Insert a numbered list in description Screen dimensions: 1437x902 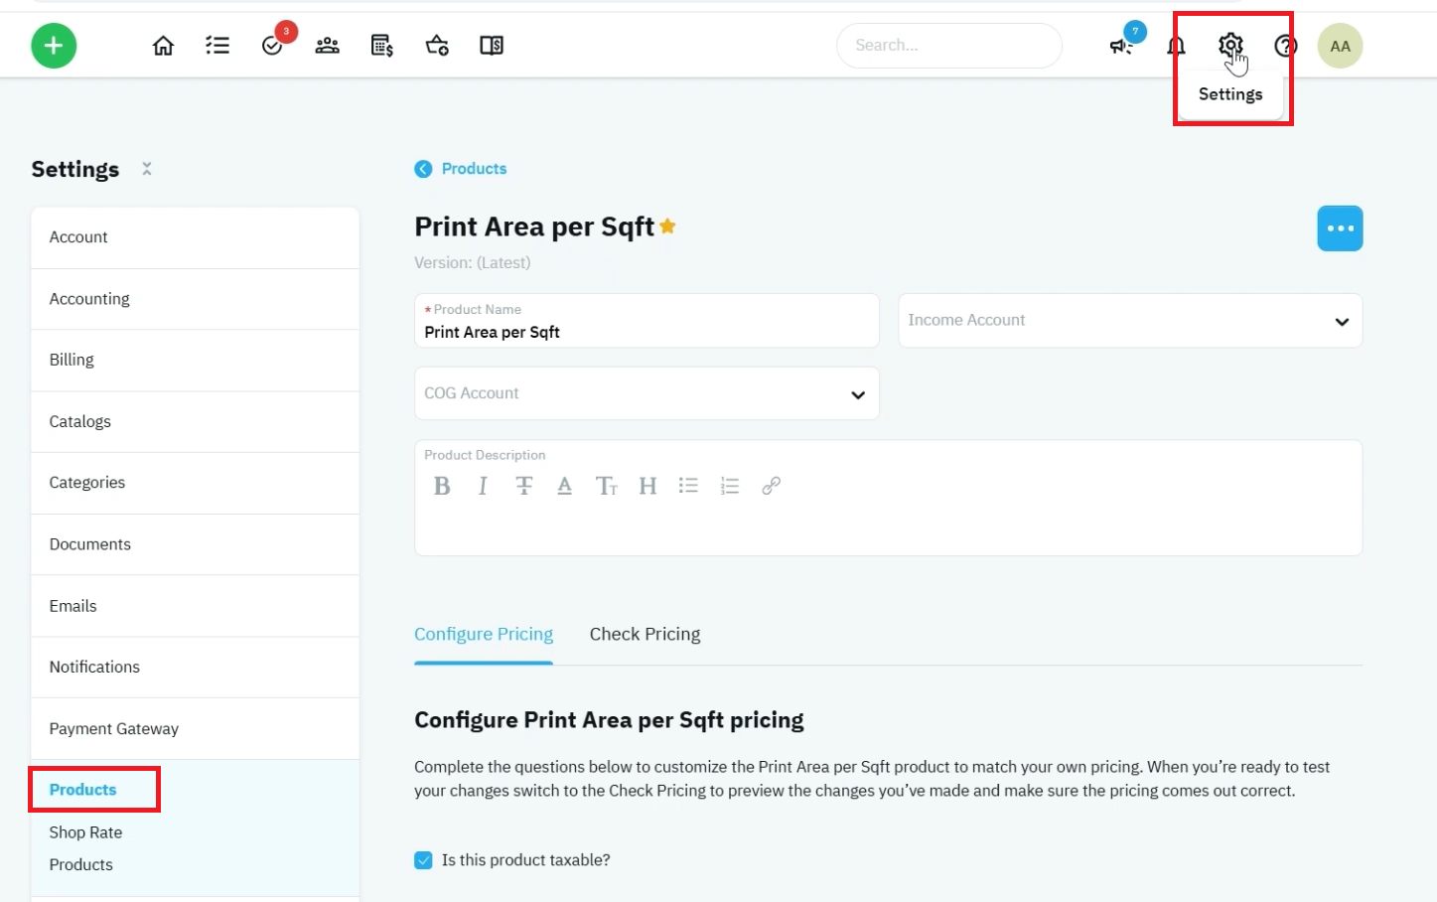[x=730, y=486]
